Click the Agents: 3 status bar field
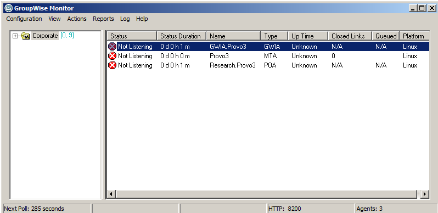This screenshot has width=438, height=213. point(396,209)
